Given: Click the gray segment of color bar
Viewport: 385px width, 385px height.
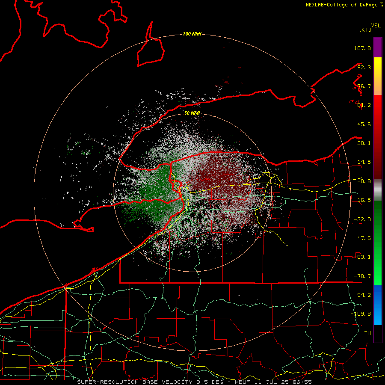Looking at the screenshot, I should (x=378, y=190).
